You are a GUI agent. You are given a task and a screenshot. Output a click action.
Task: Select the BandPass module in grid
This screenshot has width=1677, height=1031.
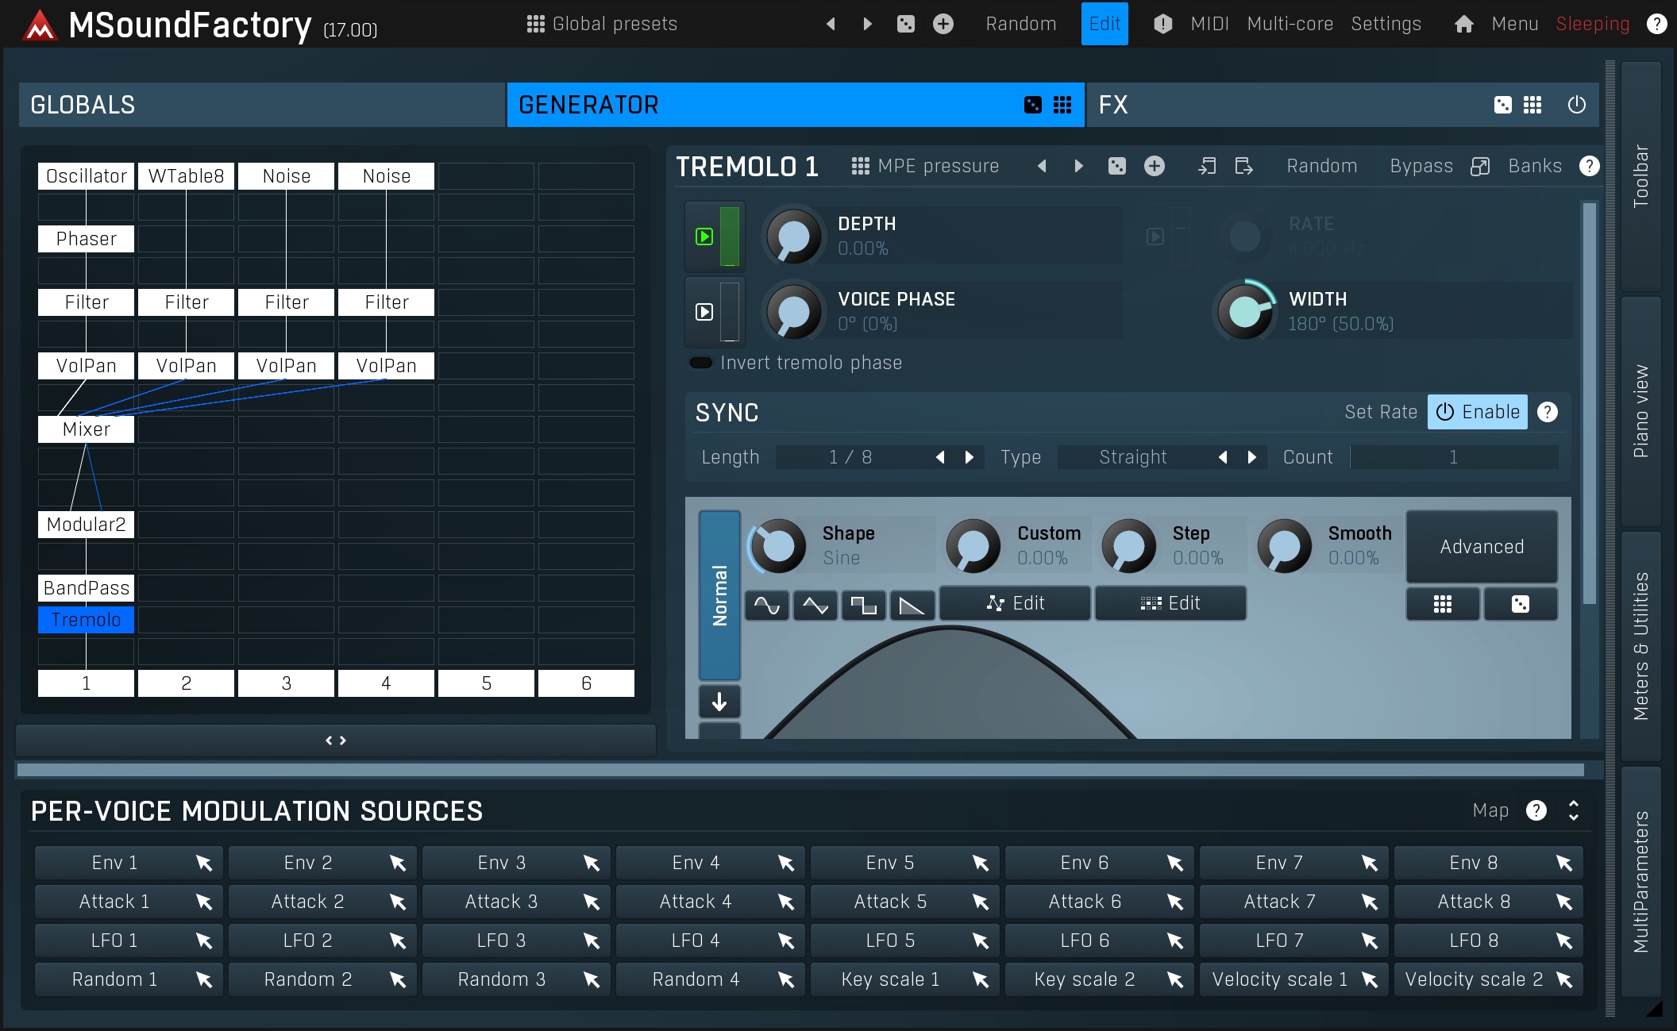[x=86, y=588]
